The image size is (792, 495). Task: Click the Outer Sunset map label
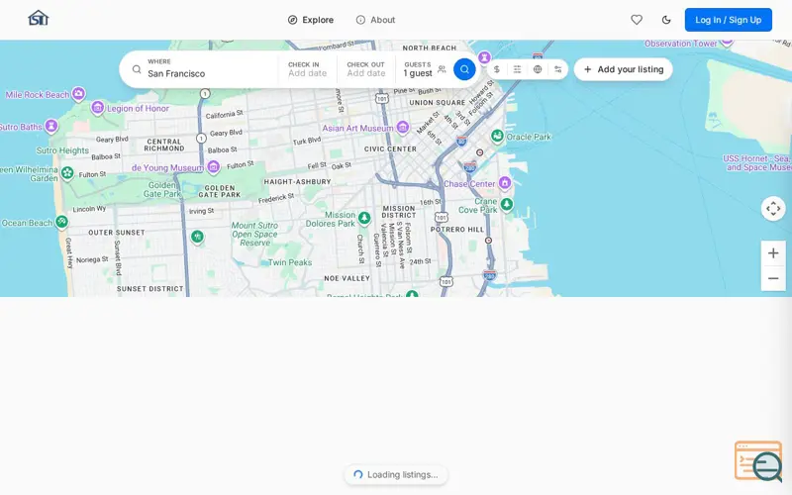tap(117, 233)
